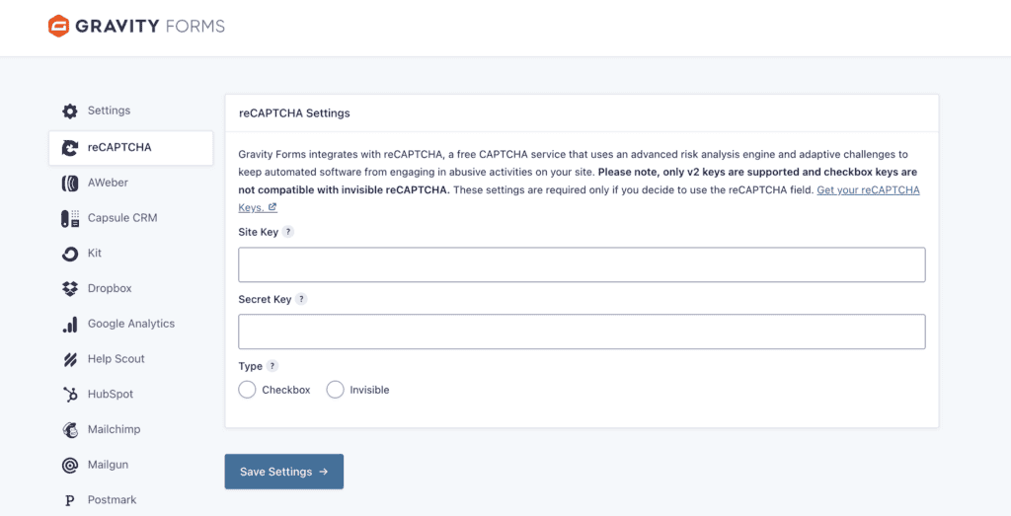The width and height of the screenshot is (1011, 516).
Task: Click the Kit sidebar icon
Action: (x=70, y=254)
